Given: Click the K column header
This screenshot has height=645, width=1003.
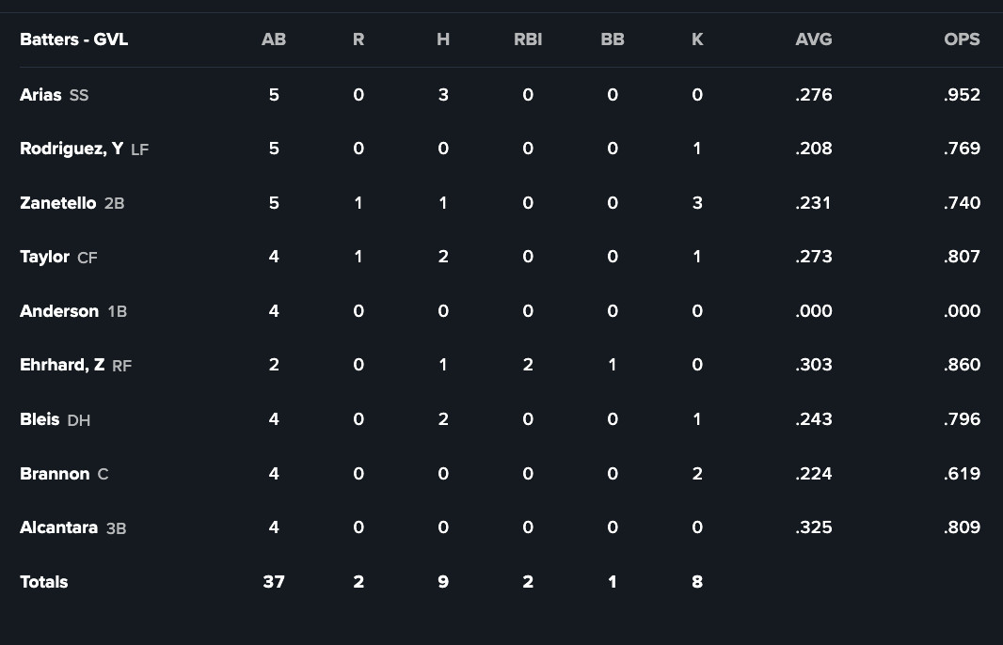Looking at the screenshot, I should 697,39.
